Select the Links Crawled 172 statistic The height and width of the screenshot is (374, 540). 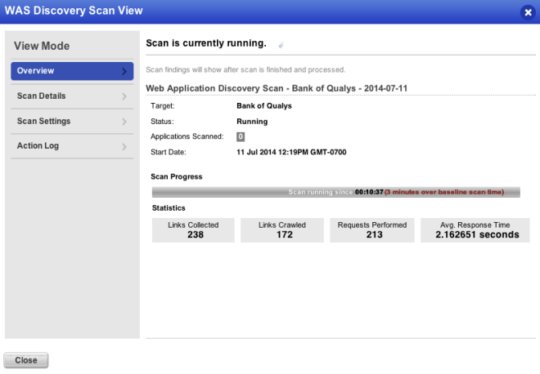pyautogui.click(x=282, y=230)
